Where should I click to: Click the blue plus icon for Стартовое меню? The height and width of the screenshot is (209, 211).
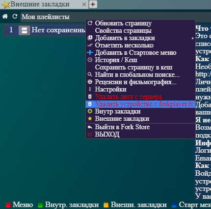click(90, 52)
